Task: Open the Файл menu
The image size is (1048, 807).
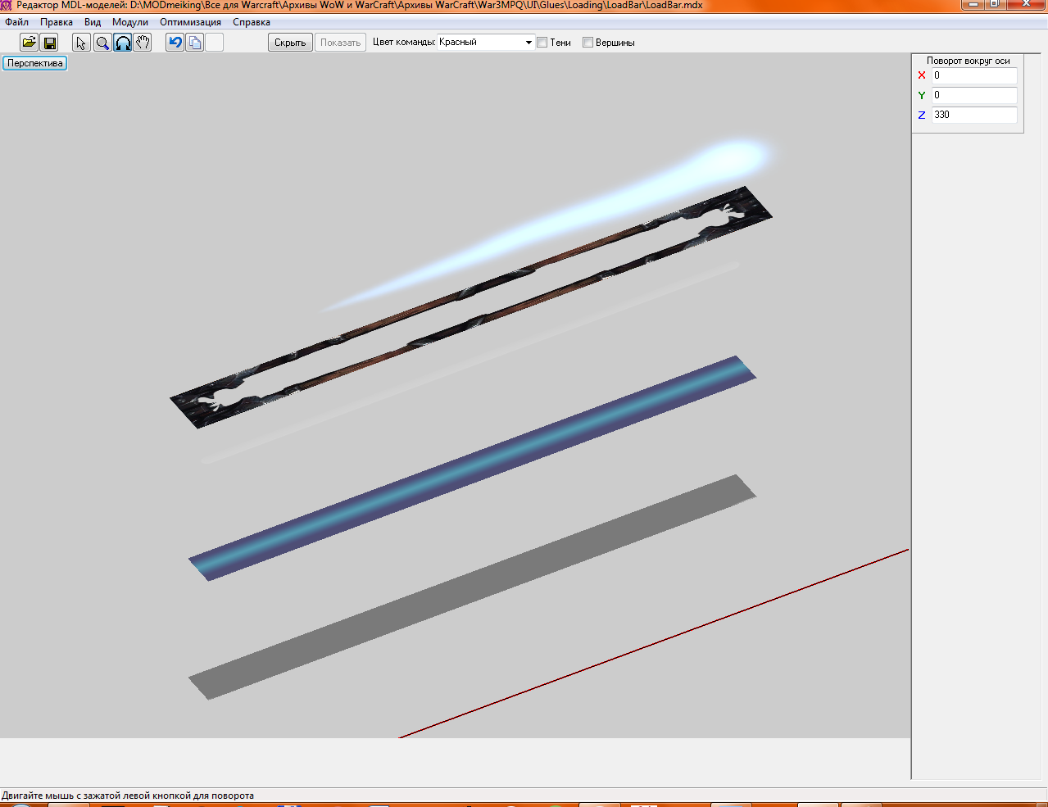Action: point(16,22)
